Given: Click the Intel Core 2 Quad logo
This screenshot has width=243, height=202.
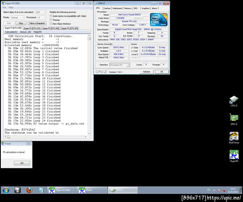Looking at the screenshot, I should [x=159, y=20].
